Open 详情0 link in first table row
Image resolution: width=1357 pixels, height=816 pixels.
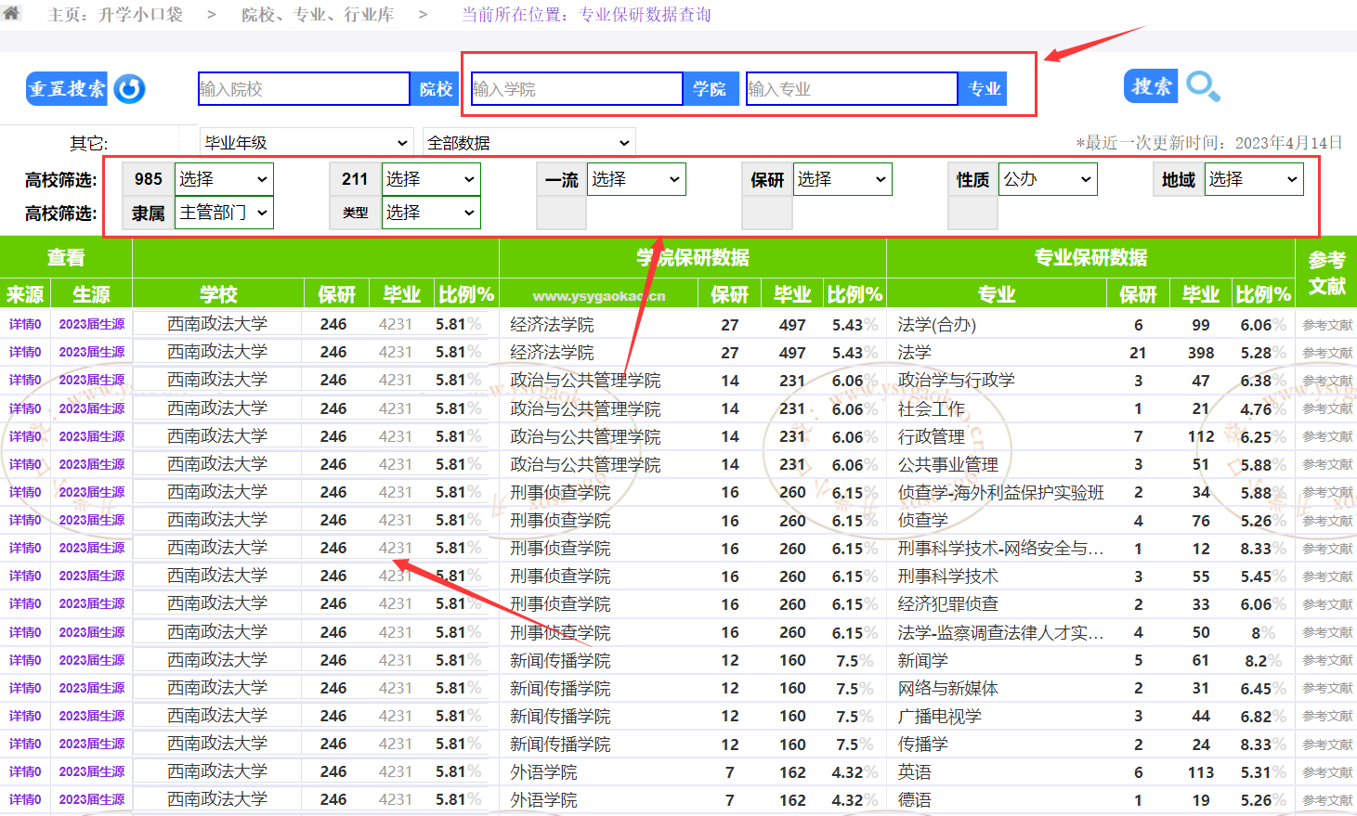pyautogui.click(x=25, y=324)
